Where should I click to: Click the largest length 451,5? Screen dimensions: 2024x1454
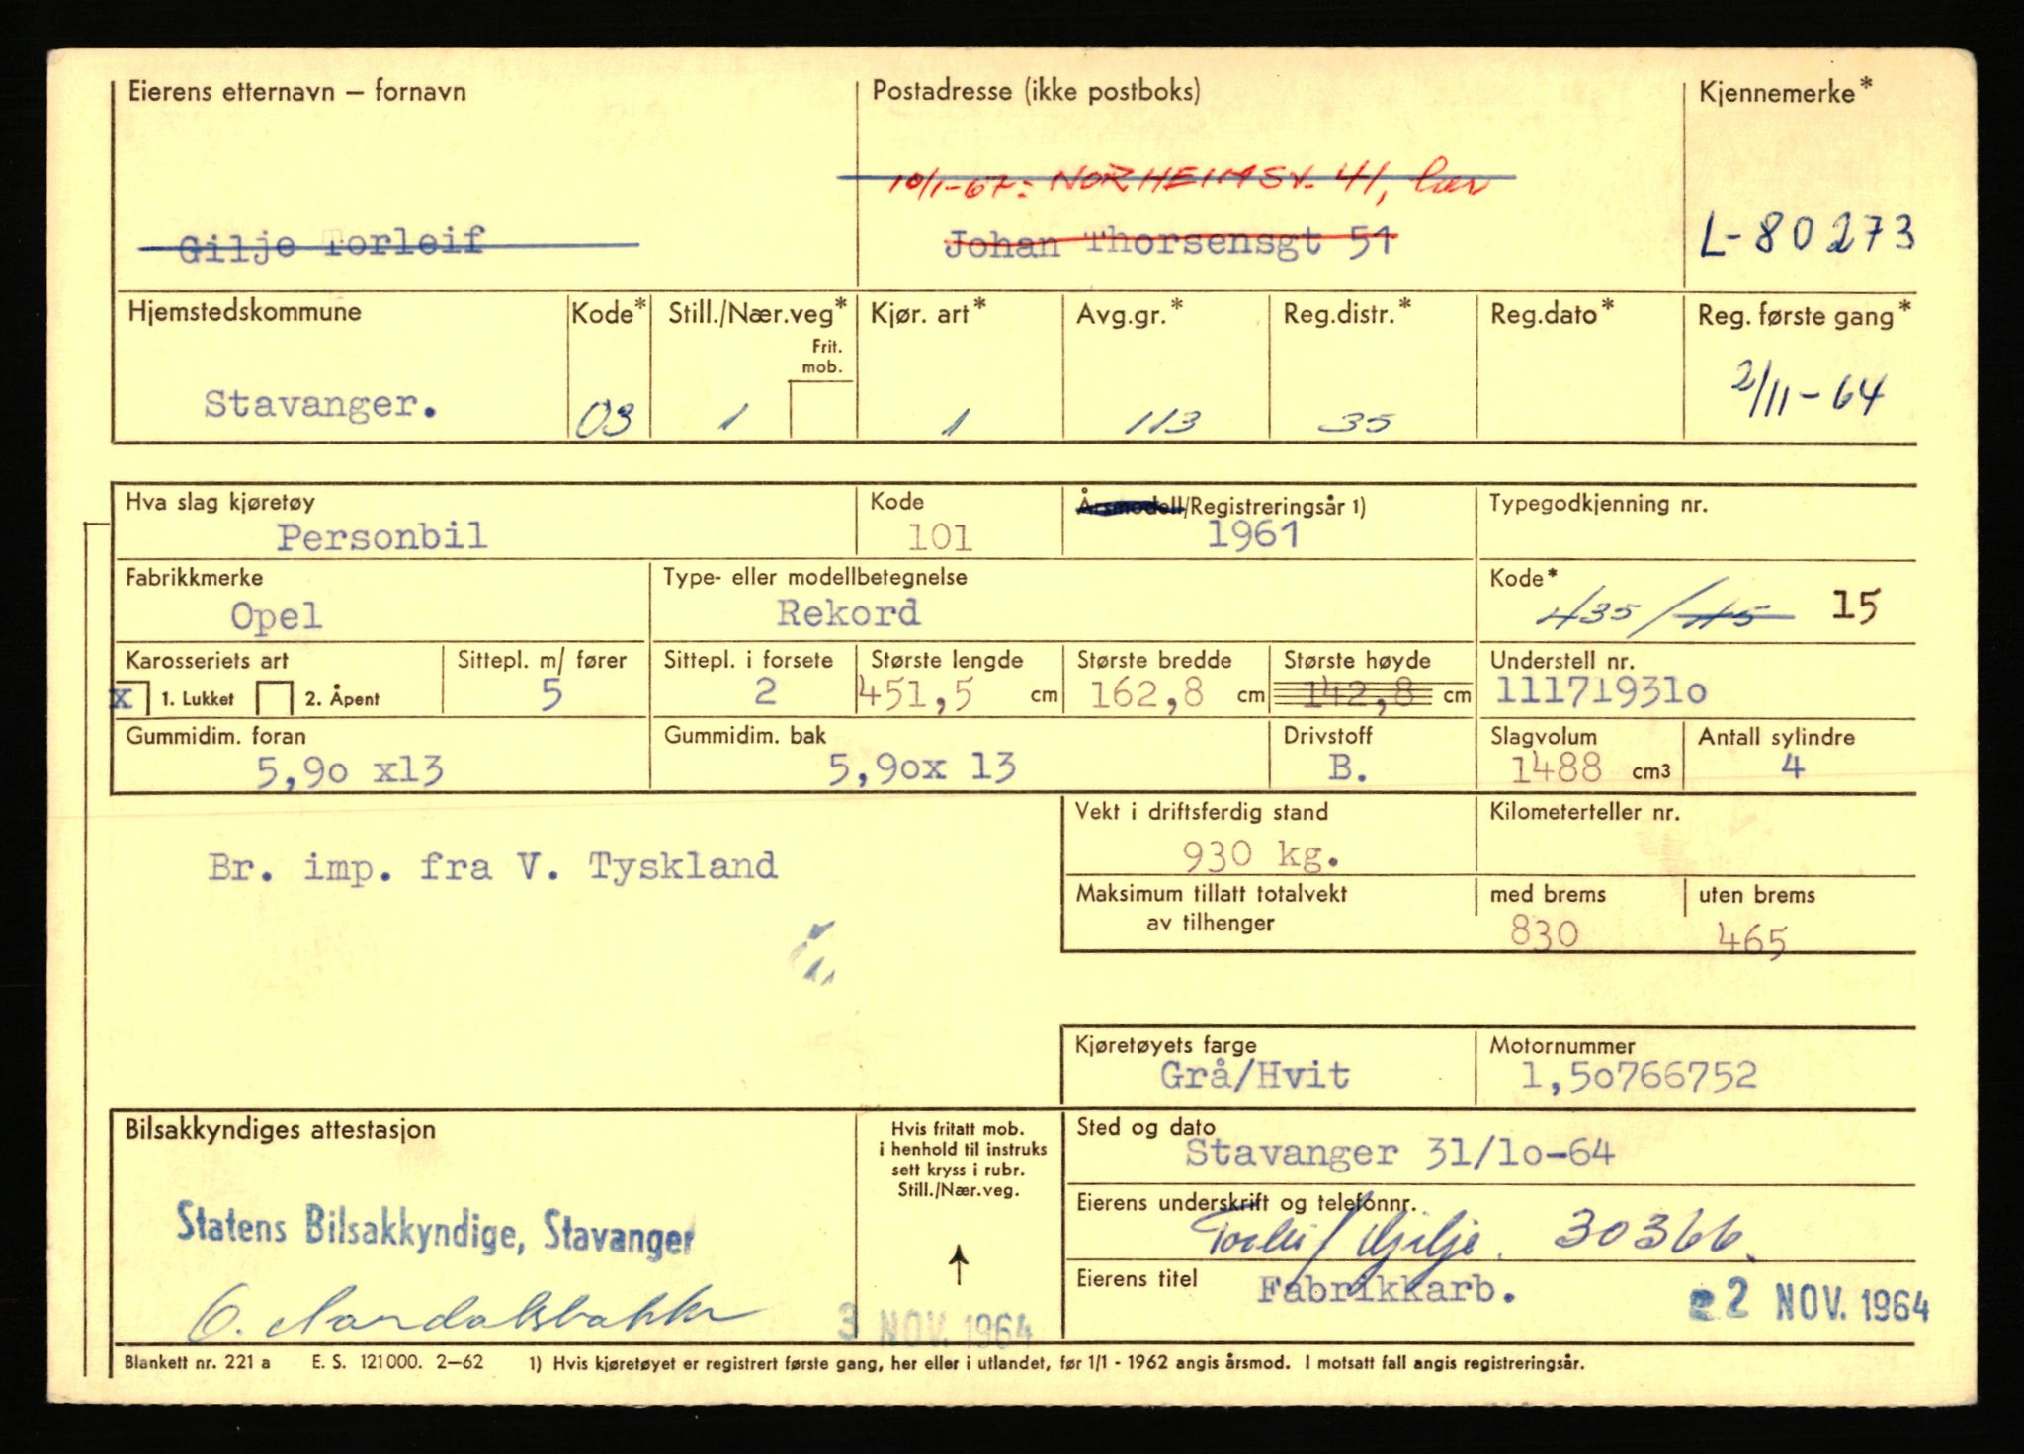(916, 694)
